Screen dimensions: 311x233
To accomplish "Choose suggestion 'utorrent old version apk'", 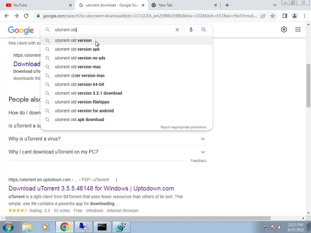I will click(x=127, y=49).
